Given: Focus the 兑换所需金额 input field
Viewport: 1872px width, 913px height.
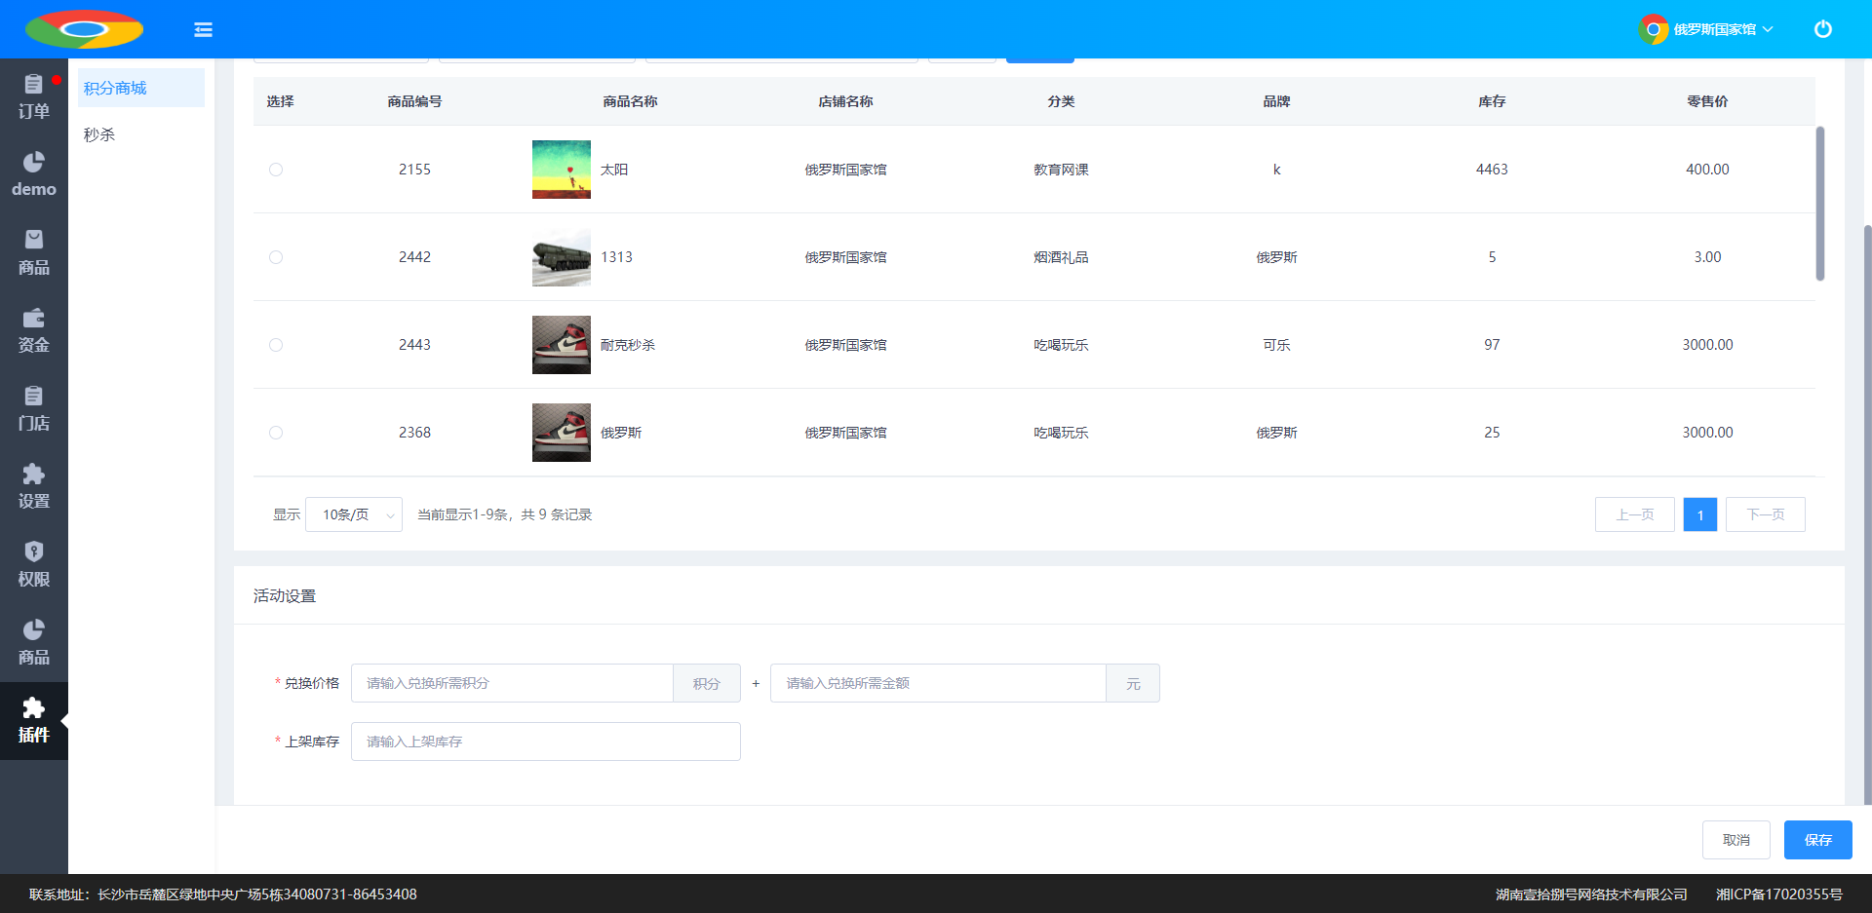Looking at the screenshot, I should point(938,683).
